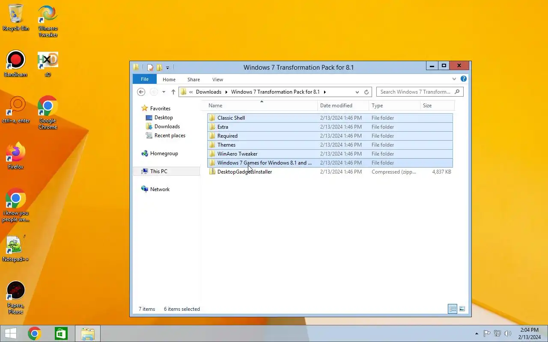Open Bandicam desktop shortcut
This screenshot has height=342, width=548.
pos(15,64)
